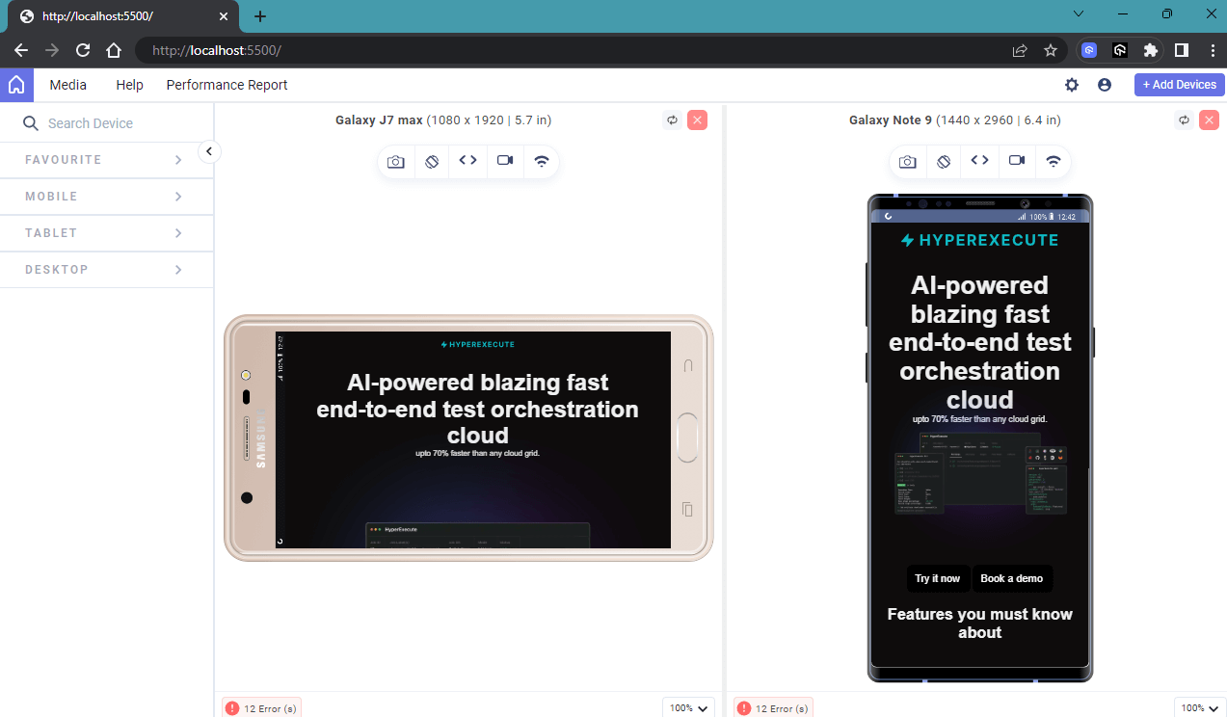This screenshot has width=1227, height=717.
Task: Open the settings gear in the top bar
Action: 1071,85
